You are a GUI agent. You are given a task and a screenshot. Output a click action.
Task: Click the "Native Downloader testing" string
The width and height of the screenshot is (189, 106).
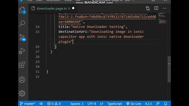98,27
